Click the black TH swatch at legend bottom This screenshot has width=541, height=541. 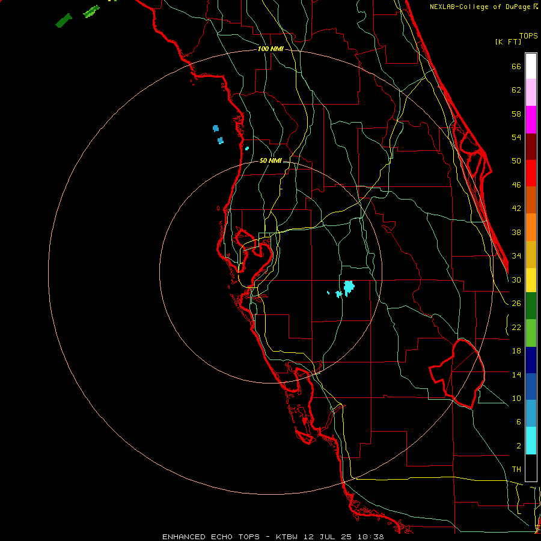(x=531, y=468)
